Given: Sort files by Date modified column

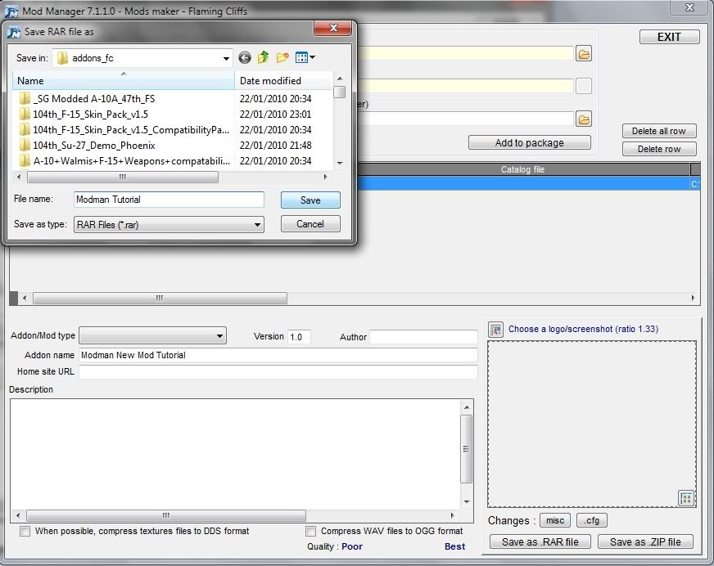Looking at the screenshot, I should point(282,81).
